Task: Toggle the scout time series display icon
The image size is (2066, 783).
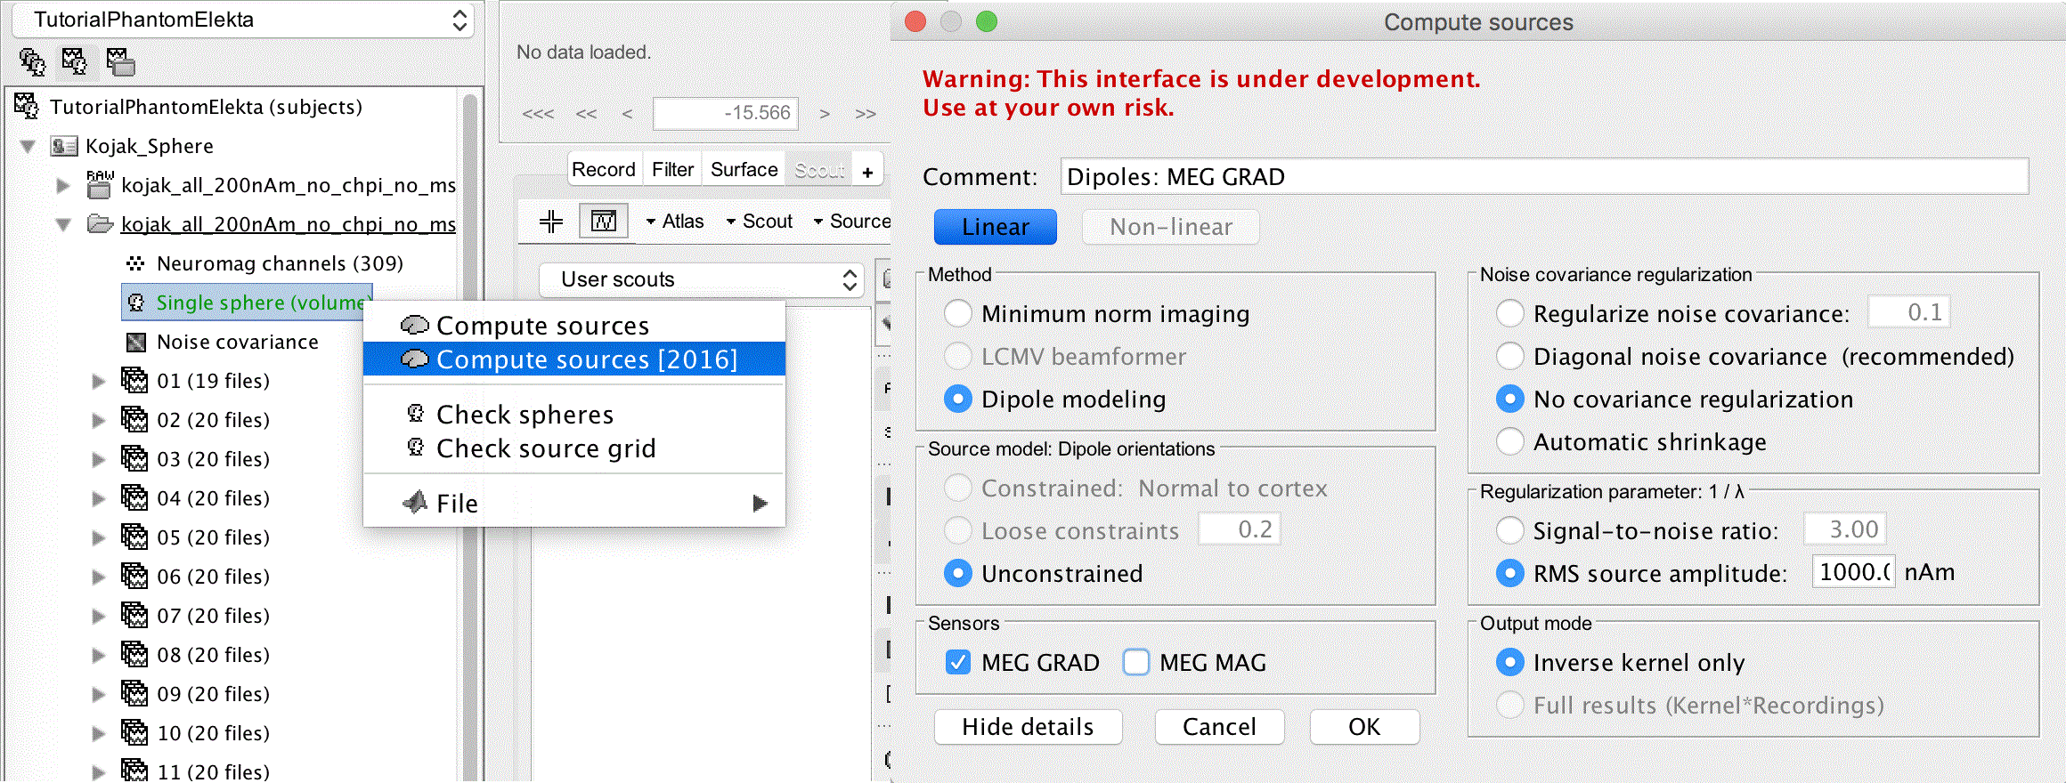Action: 603,222
